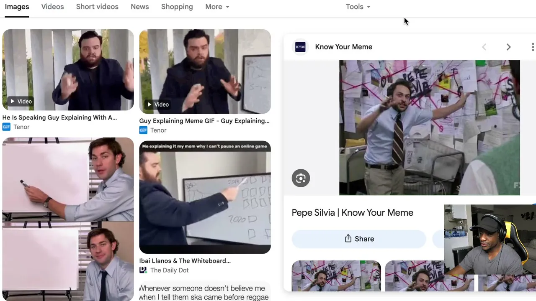
Task: Open Google Lens search on the preview image
Action: (301, 179)
